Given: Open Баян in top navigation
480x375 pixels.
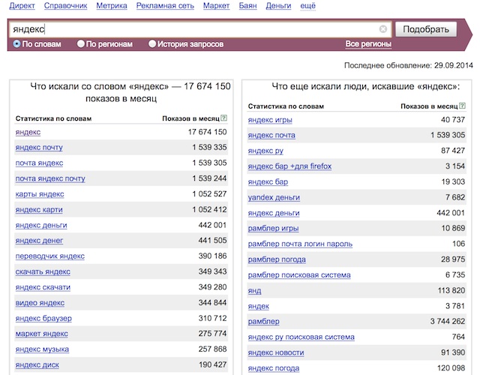Looking at the screenshot, I should pyautogui.click(x=247, y=6).
